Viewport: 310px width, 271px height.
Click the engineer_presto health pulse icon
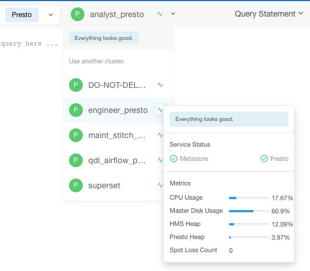pyautogui.click(x=160, y=110)
